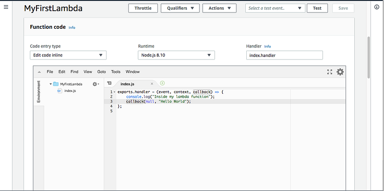Image resolution: width=384 pixels, height=191 pixels.
Task: Collapse the editor menu bar with the up arrow
Action: pyautogui.click(x=39, y=72)
